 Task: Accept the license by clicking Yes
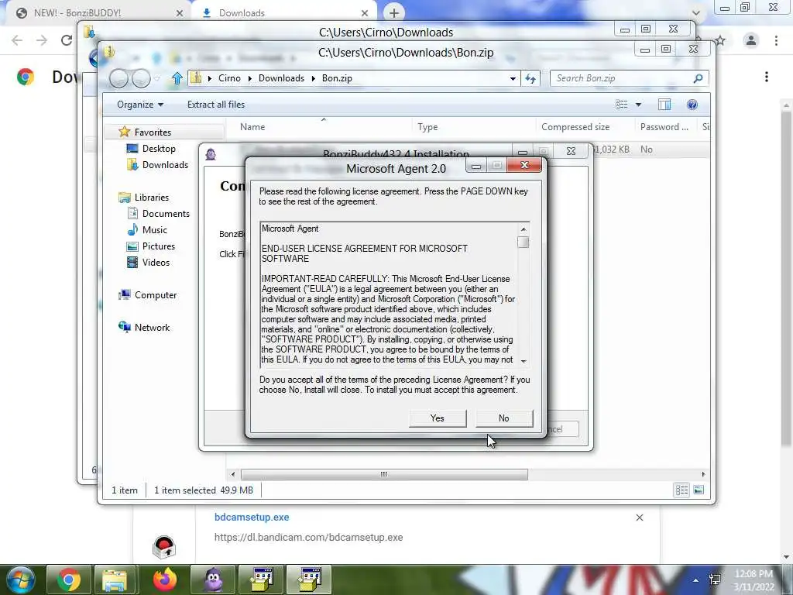pyautogui.click(x=437, y=418)
